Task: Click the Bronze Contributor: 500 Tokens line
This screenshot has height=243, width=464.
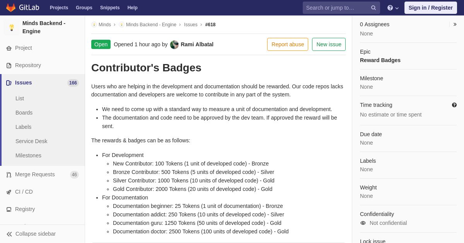Action: pyautogui.click(x=193, y=172)
